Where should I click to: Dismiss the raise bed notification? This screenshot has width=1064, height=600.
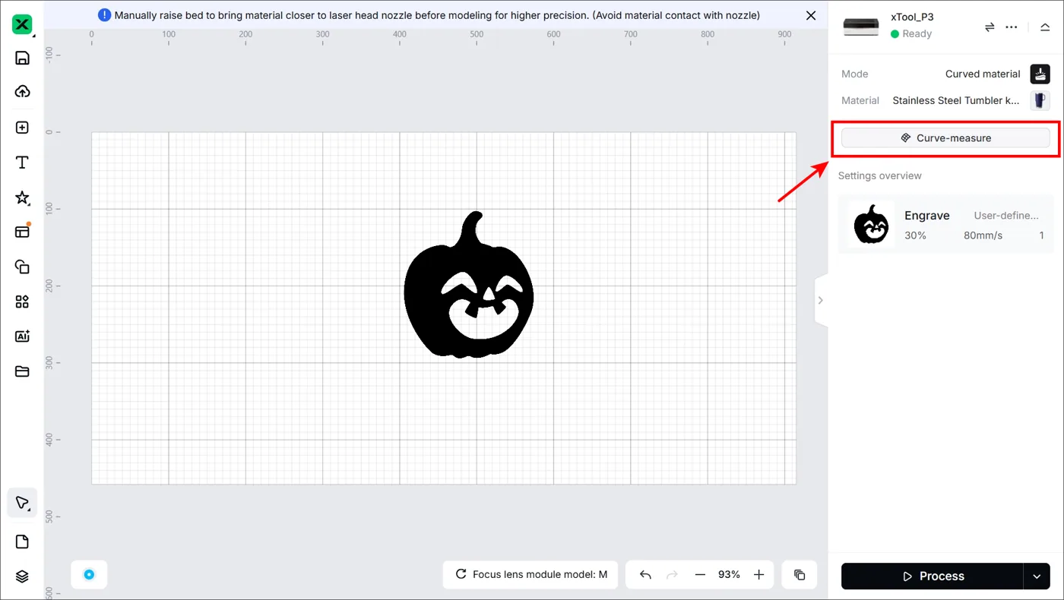click(x=811, y=15)
